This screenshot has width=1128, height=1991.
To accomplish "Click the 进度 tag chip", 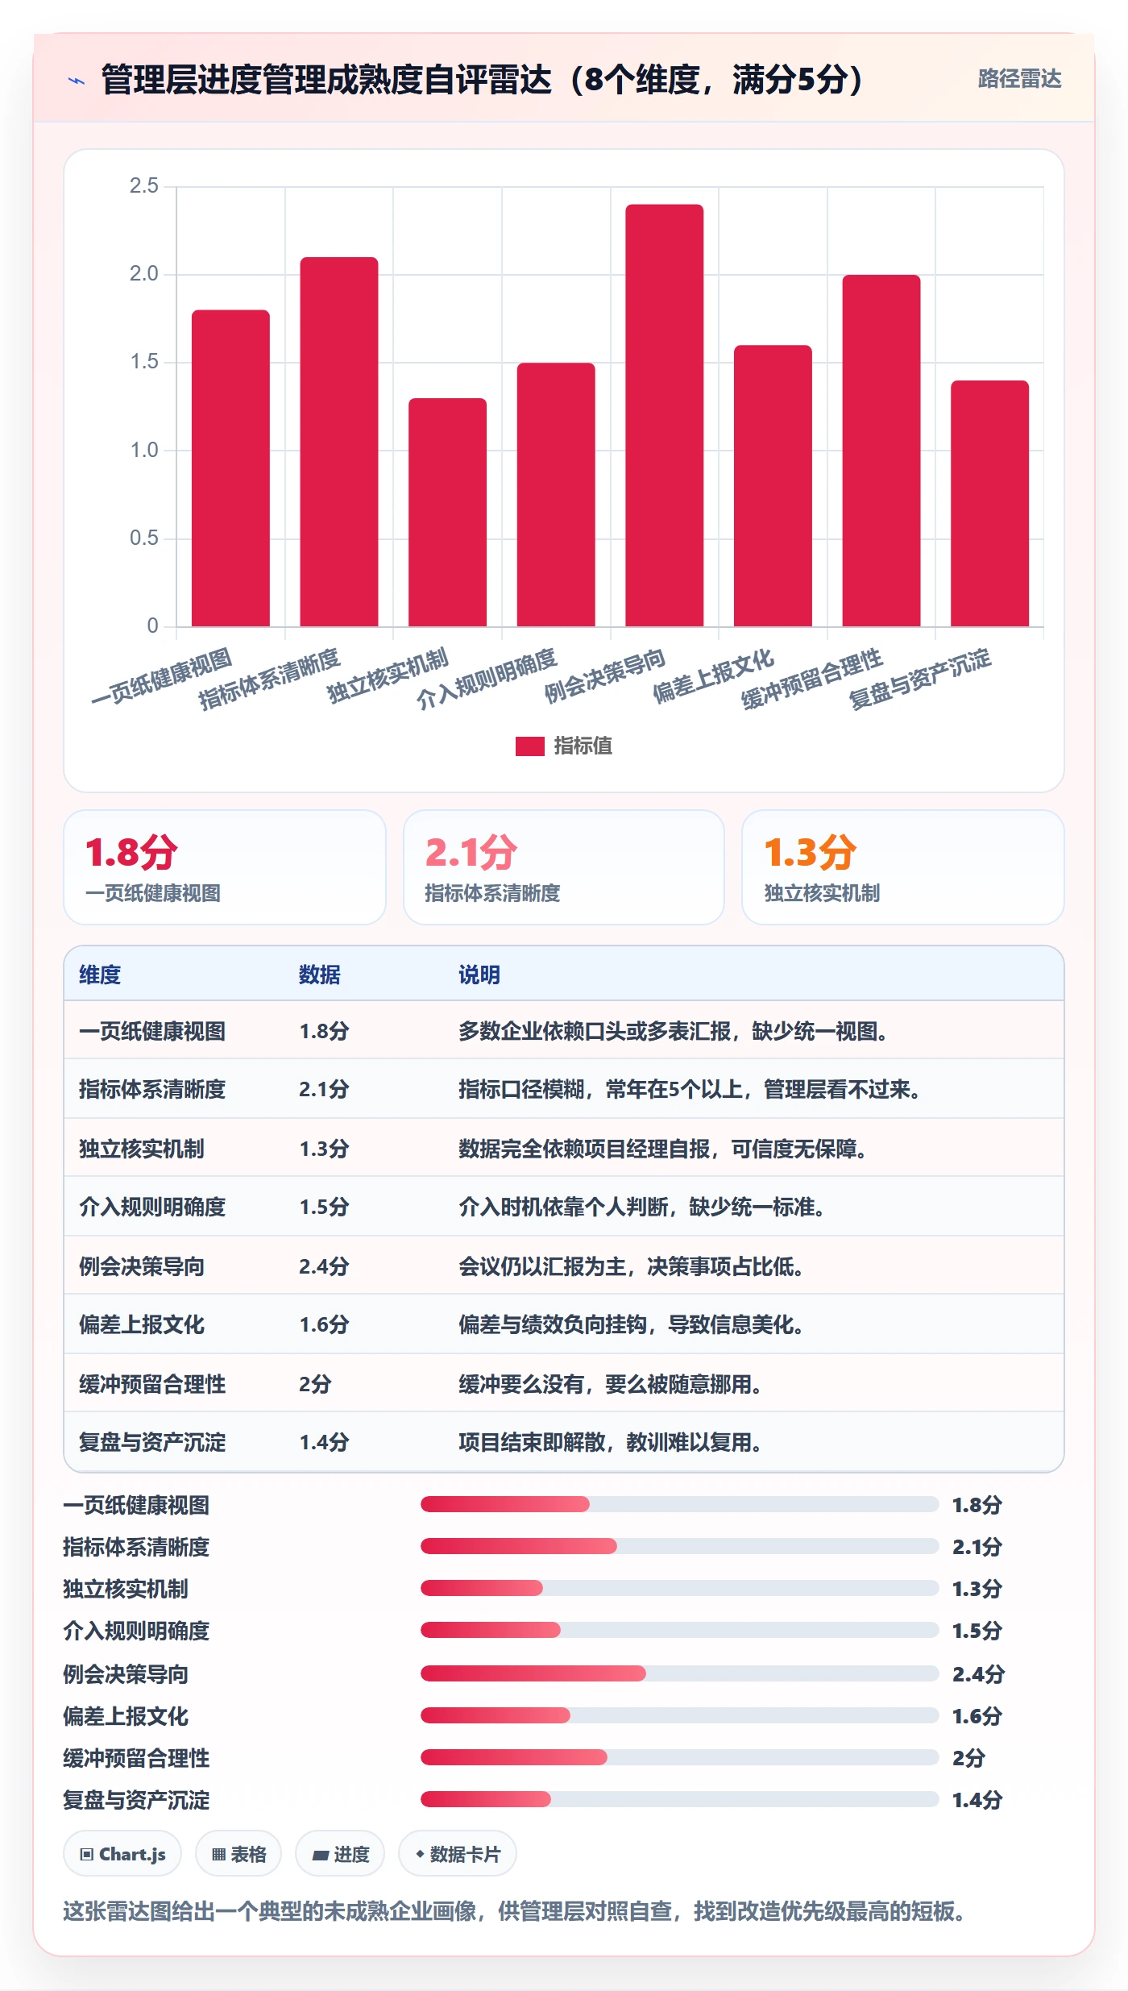I will [340, 1854].
